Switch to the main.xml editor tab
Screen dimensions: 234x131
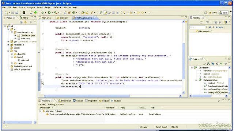pos(62,18)
